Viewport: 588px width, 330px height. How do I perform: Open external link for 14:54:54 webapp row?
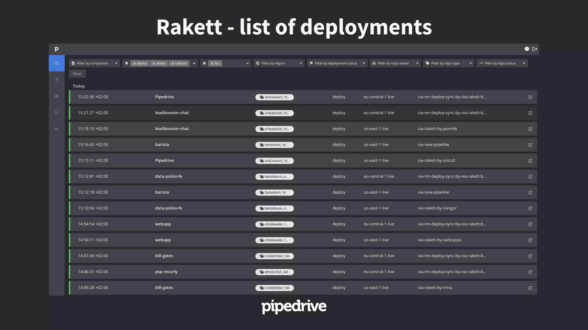(x=530, y=224)
